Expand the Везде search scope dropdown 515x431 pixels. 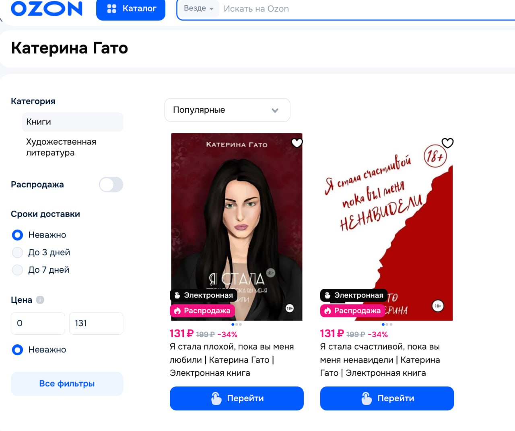[x=199, y=8]
